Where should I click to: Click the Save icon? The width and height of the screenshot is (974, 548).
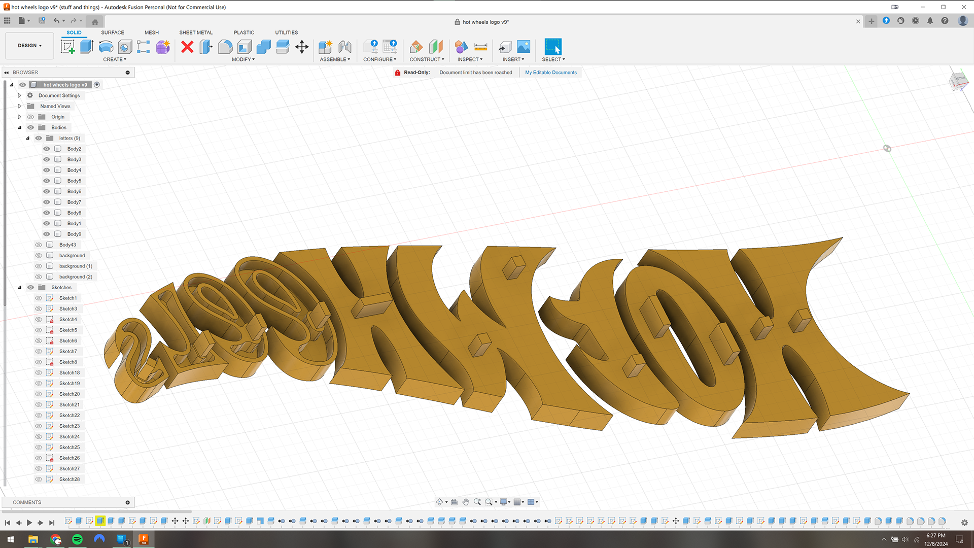42,21
